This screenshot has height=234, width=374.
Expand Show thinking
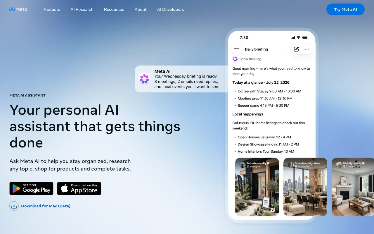point(250,59)
